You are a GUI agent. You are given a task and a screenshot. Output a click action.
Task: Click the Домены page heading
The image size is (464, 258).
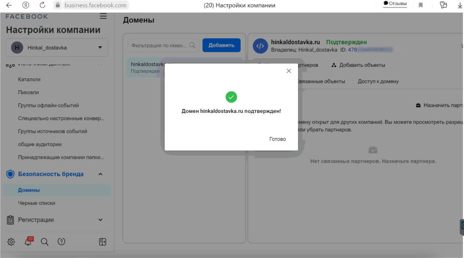138,20
